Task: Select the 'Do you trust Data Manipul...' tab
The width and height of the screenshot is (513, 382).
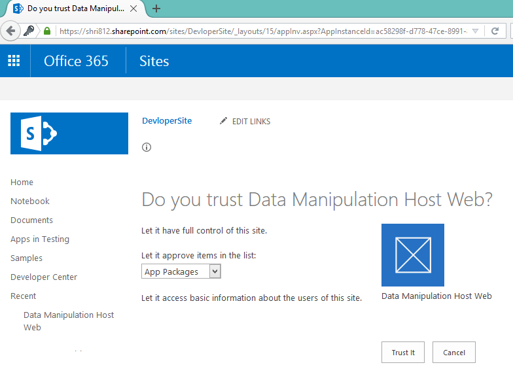Action: pos(75,9)
